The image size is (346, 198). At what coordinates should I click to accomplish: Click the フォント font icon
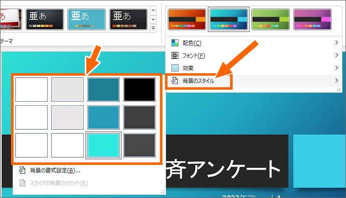pos(175,55)
